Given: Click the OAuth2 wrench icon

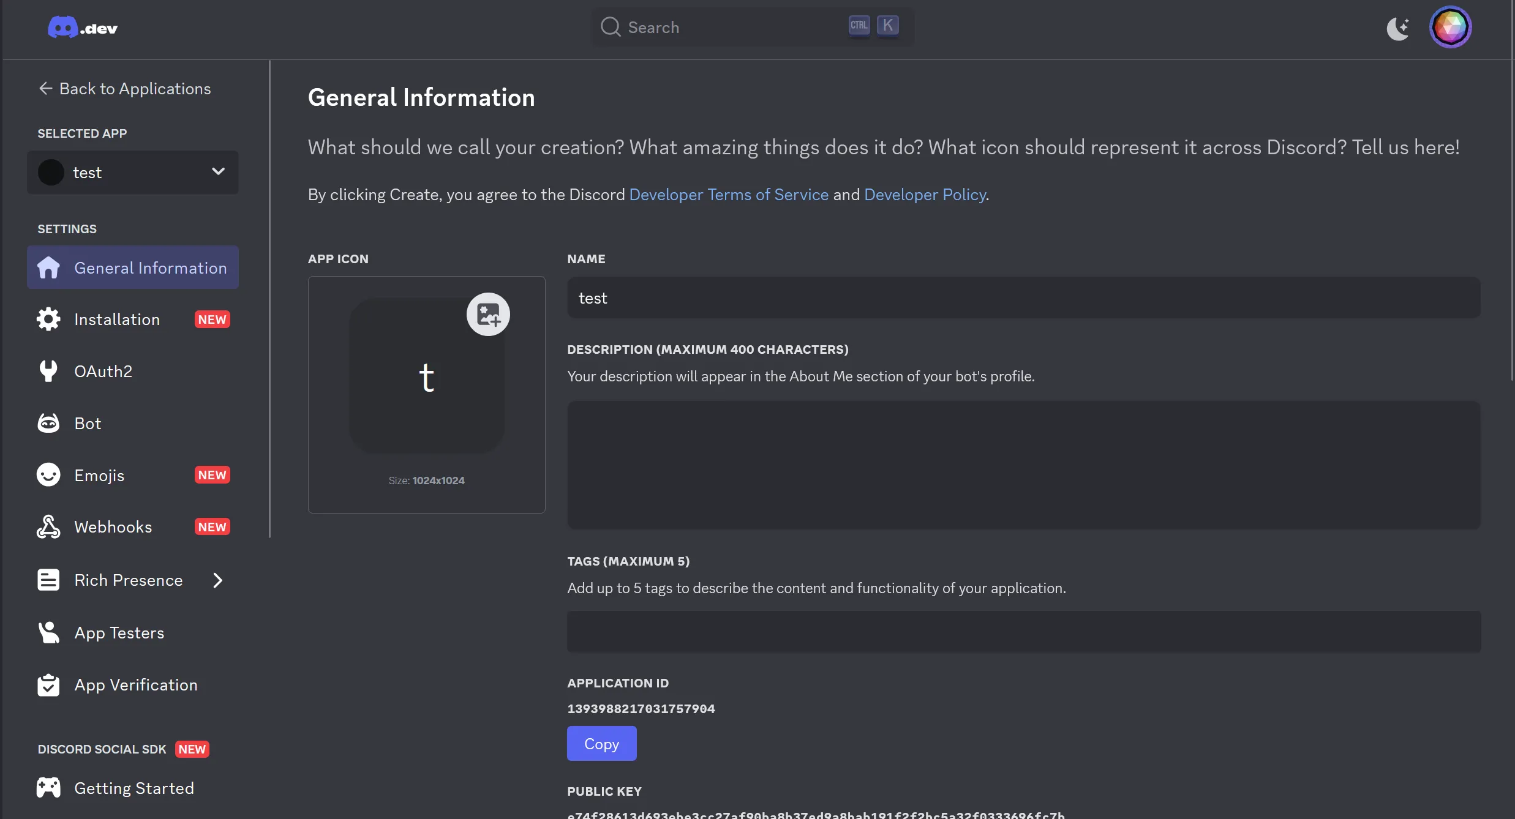Looking at the screenshot, I should (48, 371).
